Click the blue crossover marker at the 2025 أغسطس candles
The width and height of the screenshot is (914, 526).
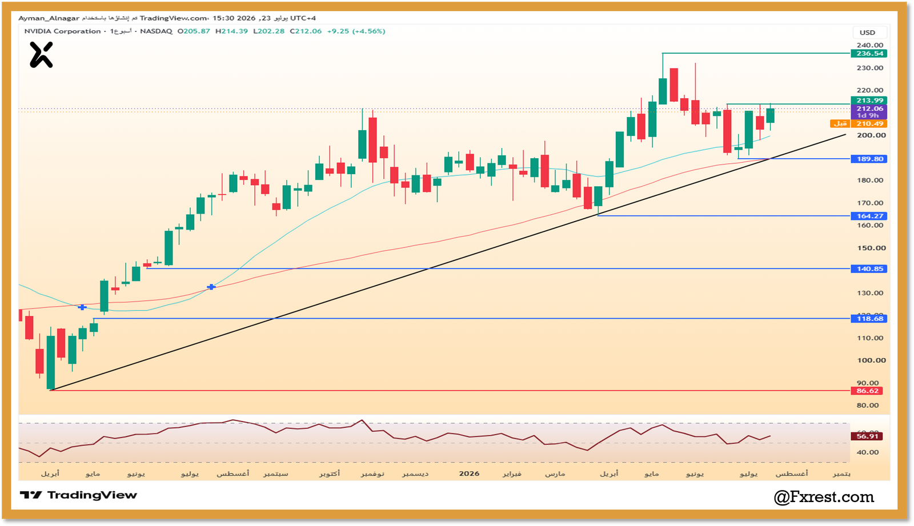click(x=211, y=287)
